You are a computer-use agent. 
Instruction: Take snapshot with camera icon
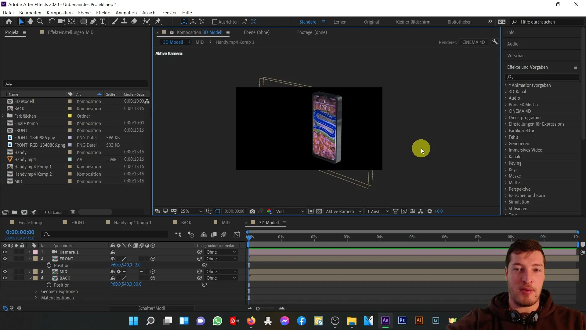252,211
